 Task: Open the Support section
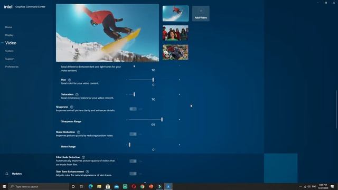(10, 59)
